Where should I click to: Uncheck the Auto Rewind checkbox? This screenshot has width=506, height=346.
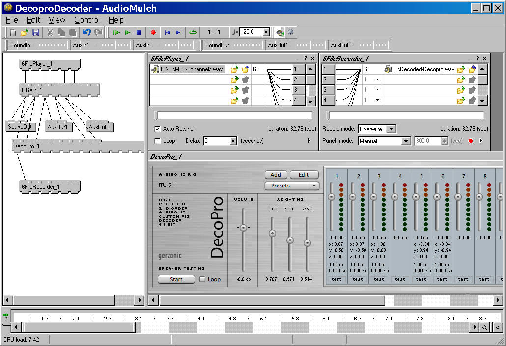coord(158,129)
